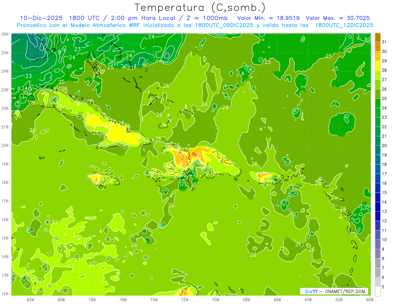
Task: Select 'Valor Max. = 30.7025' text
Action: (338, 18)
